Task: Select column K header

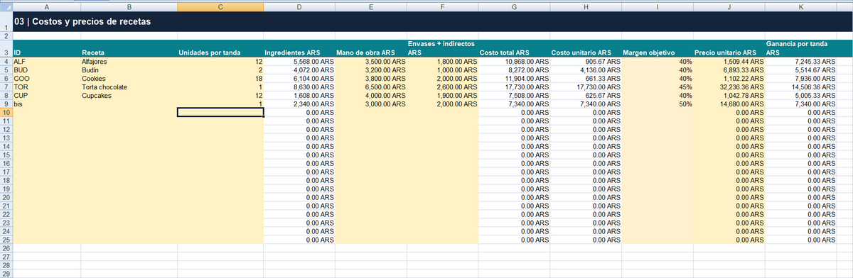Action: pos(802,6)
